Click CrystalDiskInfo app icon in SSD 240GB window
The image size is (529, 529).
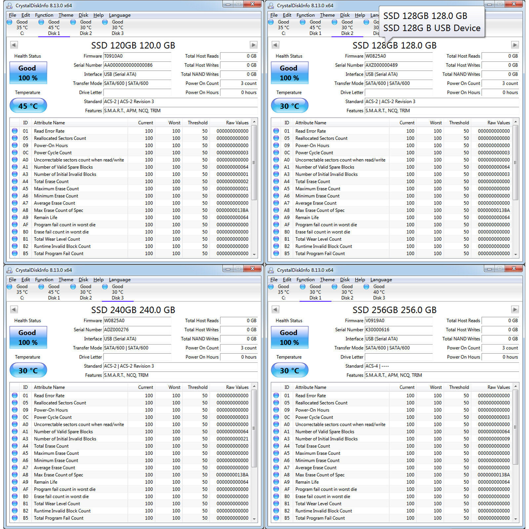(10, 270)
